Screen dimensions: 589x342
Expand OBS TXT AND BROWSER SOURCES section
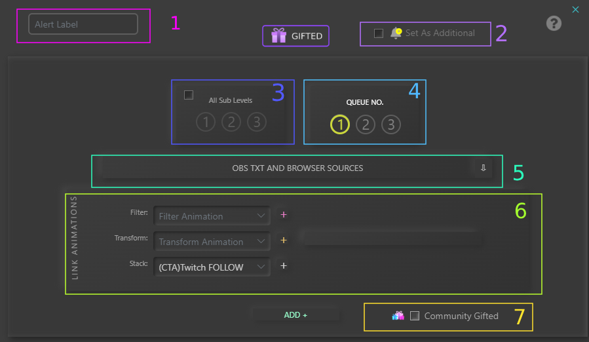pyautogui.click(x=297, y=168)
